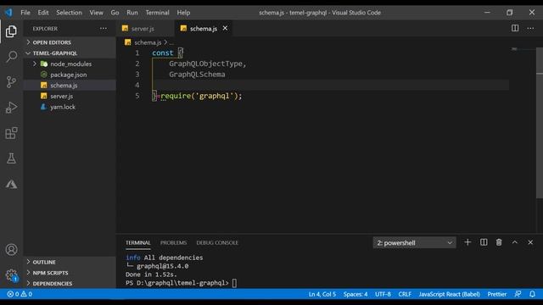Change indentation via Spaces: 4
543x305 pixels.
[355, 294]
